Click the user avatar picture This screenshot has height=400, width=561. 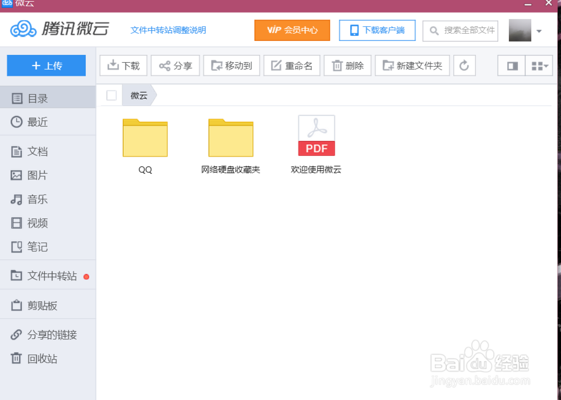[x=520, y=30]
